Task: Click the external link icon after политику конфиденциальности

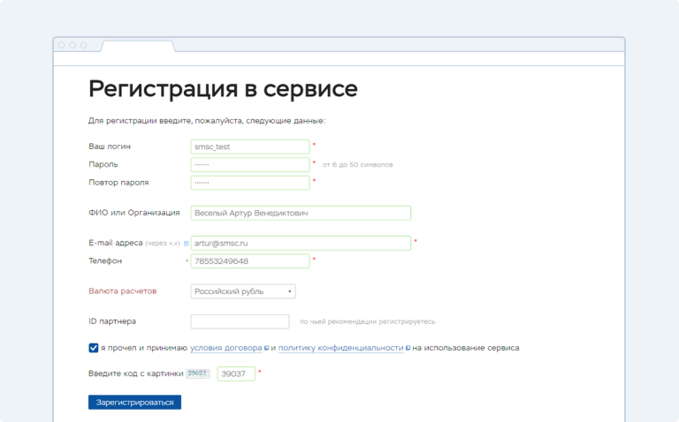Action: coord(408,348)
